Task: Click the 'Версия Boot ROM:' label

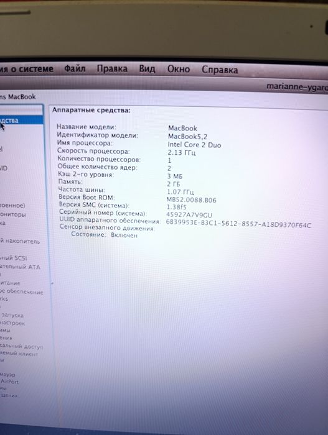Action: [87, 197]
